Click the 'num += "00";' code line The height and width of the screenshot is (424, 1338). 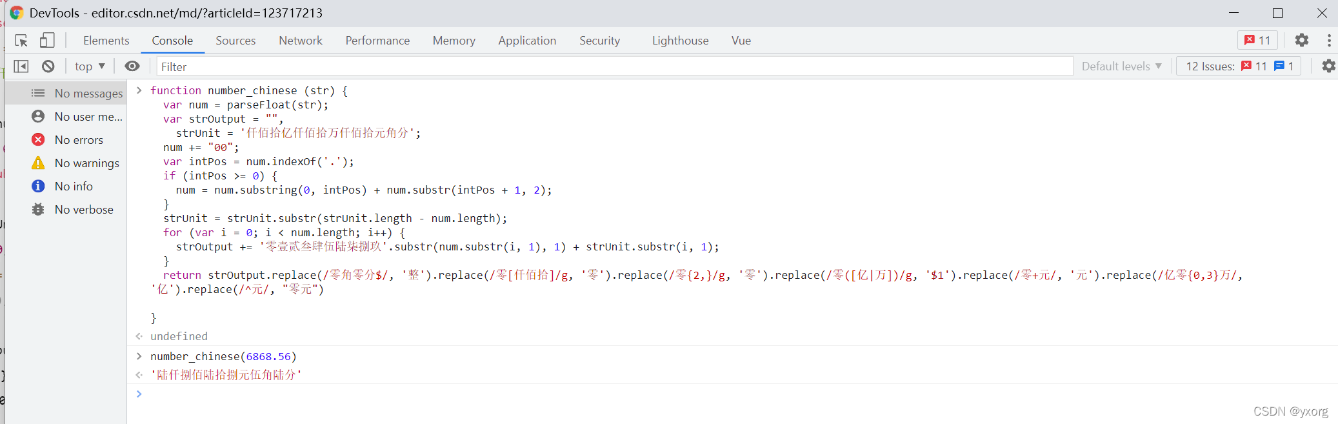pyautogui.click(x=201, y=147)
